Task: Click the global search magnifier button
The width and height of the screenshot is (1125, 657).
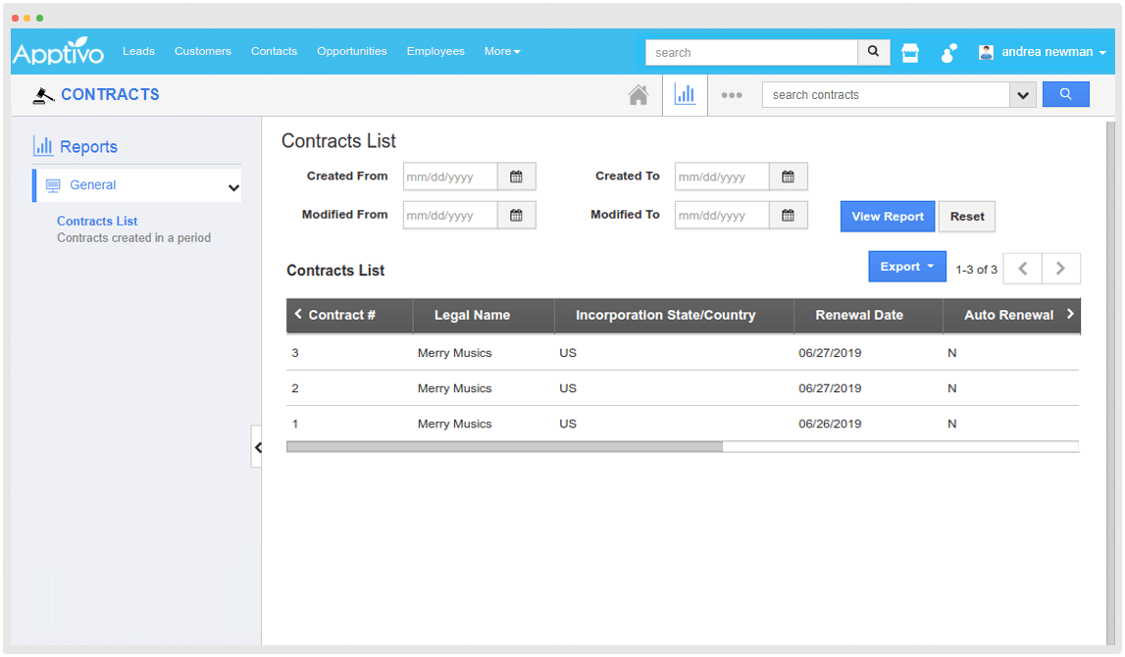Action: point(873,52)
